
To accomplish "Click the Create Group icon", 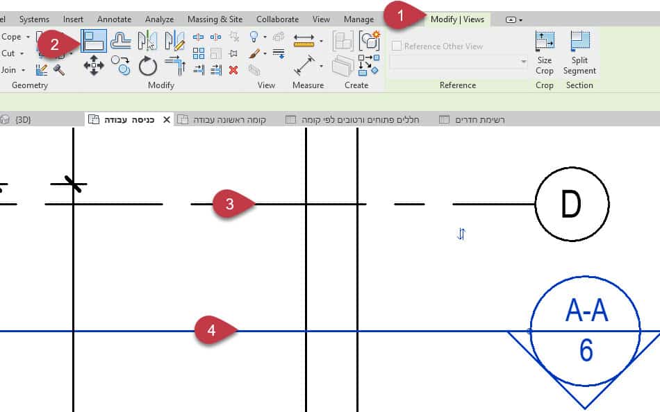I will [x=369, y=40].
